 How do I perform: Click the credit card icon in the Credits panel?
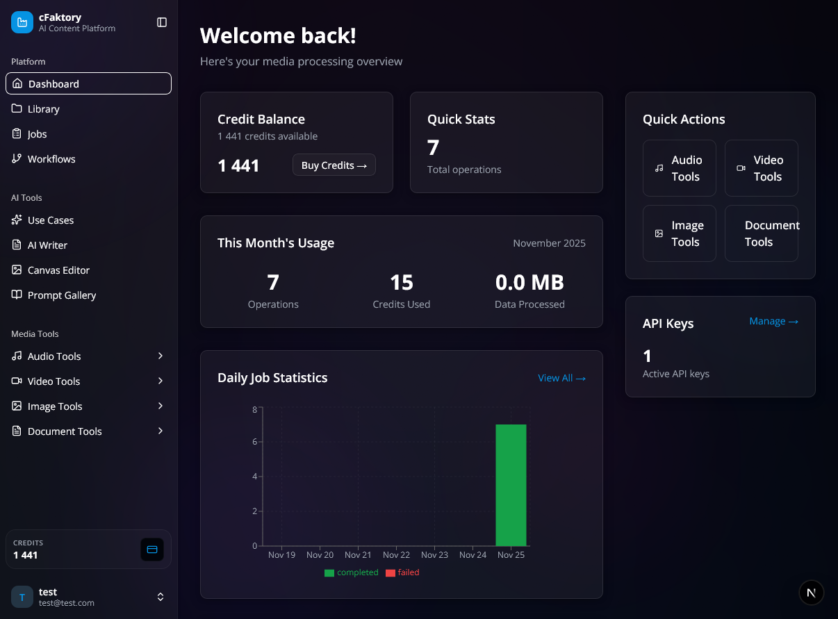tap(152, 550)
